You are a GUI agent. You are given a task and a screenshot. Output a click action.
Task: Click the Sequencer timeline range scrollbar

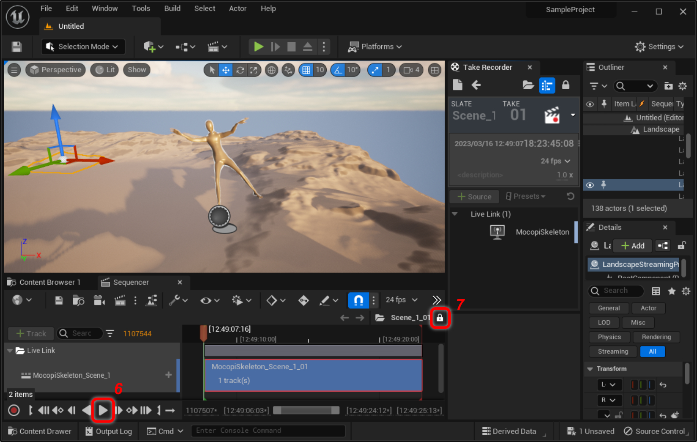(x=306, y=410)
